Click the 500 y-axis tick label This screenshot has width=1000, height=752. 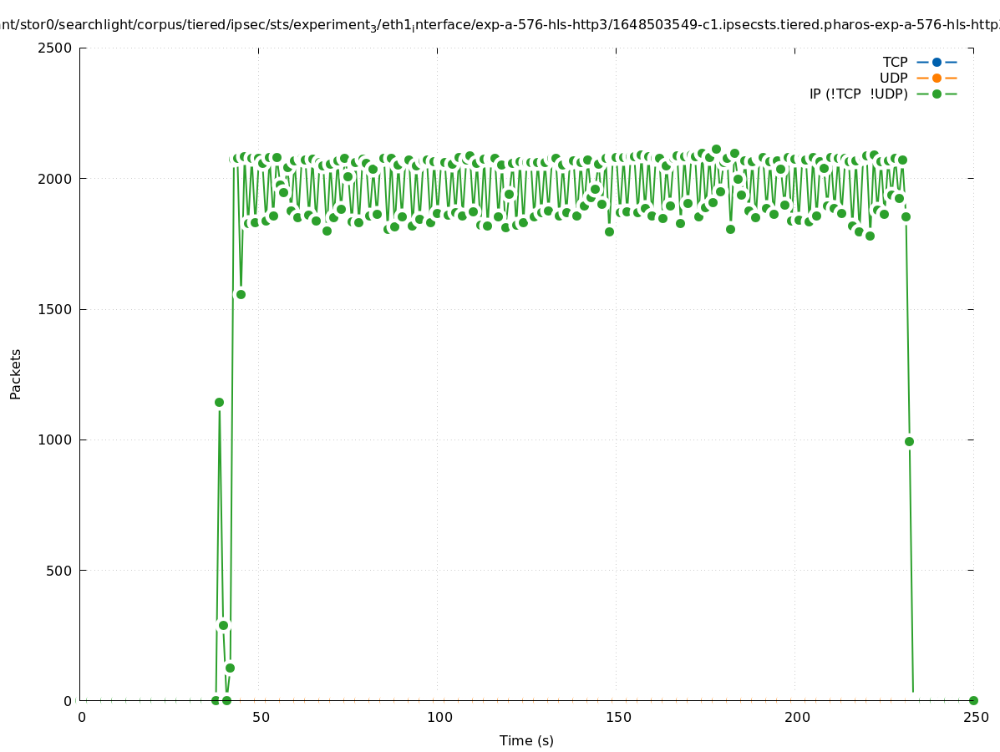60,571
